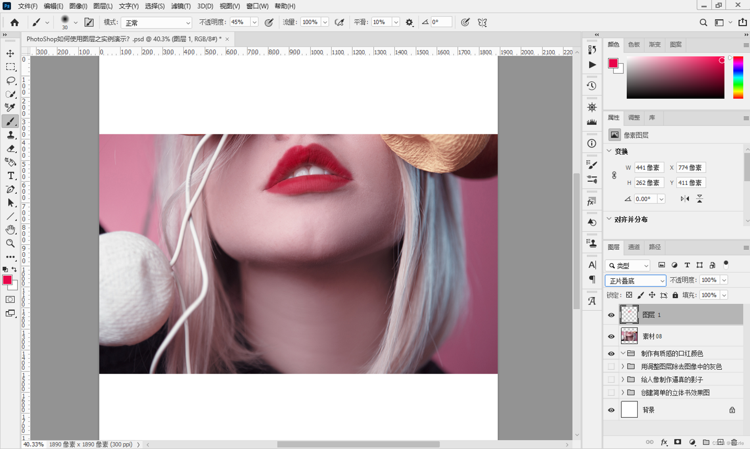Image resolution: width=750 pixels, height=449 pixels.
Task: Open the Search magnifier at top right
Action: (x=703, y=23)
